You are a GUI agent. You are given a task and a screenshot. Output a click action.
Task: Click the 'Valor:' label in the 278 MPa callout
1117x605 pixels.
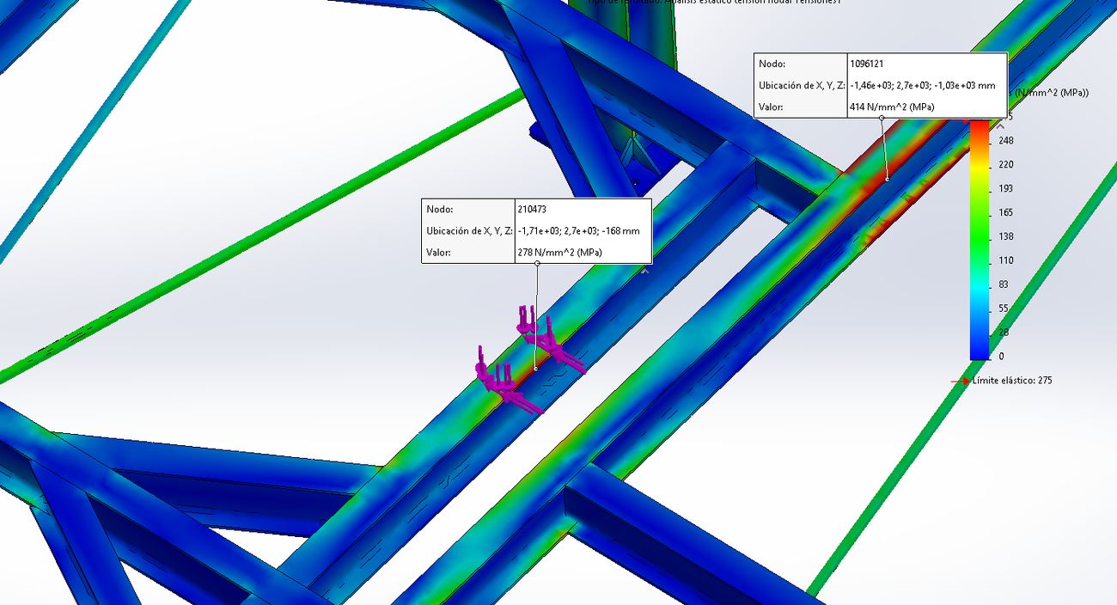439,253
